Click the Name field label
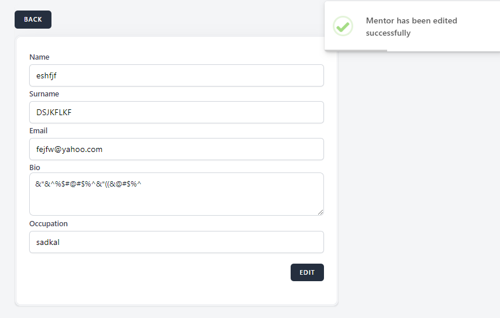 tap(39, 57)
